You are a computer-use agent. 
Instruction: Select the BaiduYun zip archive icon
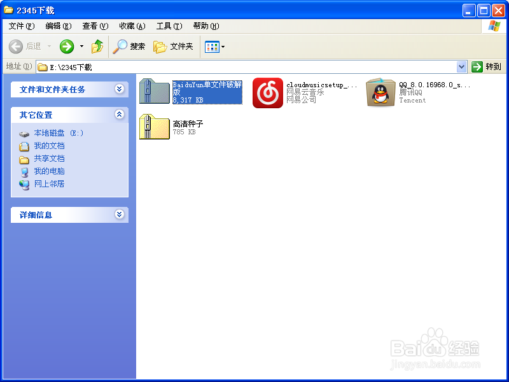[x=155, y=91]
